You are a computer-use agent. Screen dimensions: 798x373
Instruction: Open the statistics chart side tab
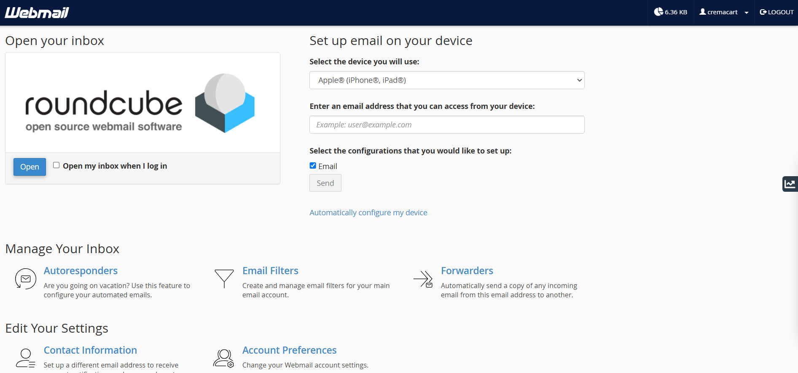790,184
